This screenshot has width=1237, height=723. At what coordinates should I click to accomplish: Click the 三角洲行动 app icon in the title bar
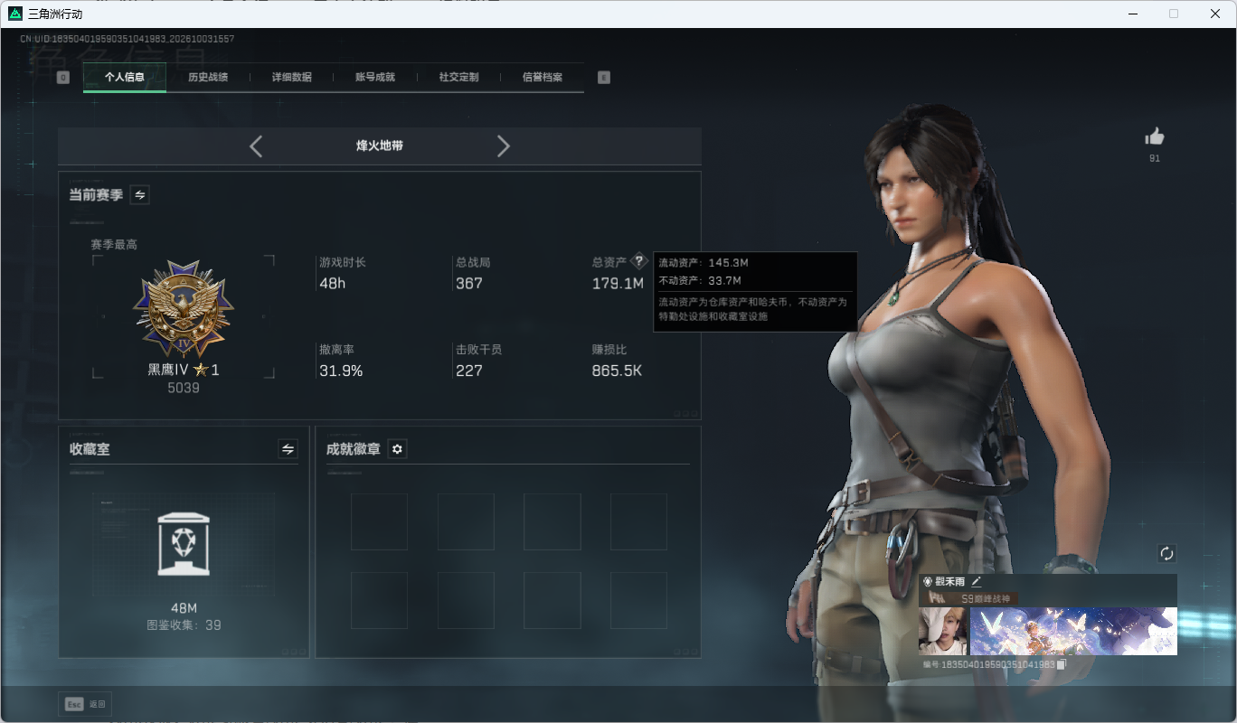(15, 14)
